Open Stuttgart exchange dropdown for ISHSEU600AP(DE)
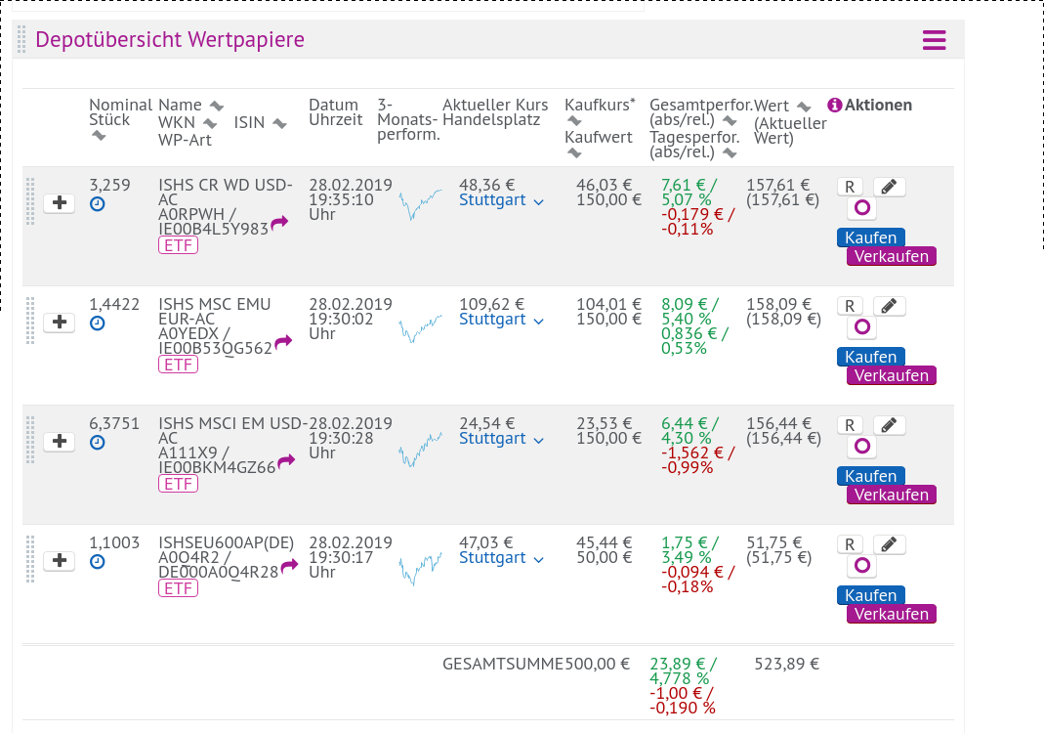1044x733 pixels. pyautogui.click(x=501, y=558)
